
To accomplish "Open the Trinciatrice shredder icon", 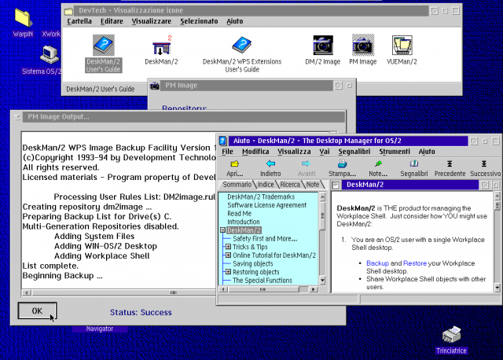I will pyautogui.click(x=451, y=334).
